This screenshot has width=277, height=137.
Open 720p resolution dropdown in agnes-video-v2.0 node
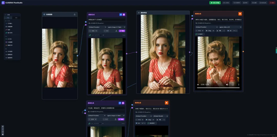tap(210, 31)
